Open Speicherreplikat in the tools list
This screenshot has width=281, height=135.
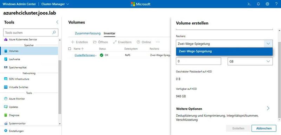click(29, 67)
